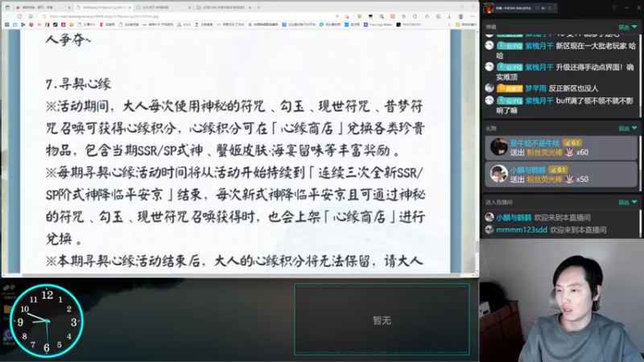The height and width of the screenshot is (362, 644).
Task: Click the 暂无 placeholder panel
Action: pyautogui.click(x=382, y=319)
